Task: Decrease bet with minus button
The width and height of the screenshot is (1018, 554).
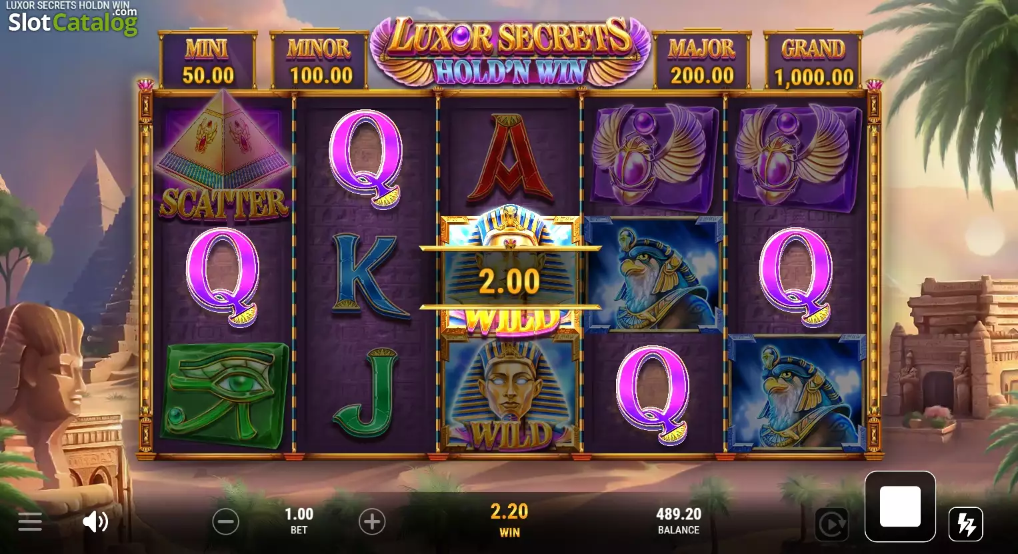Action: pyautogui.click(x=225, y=521)
